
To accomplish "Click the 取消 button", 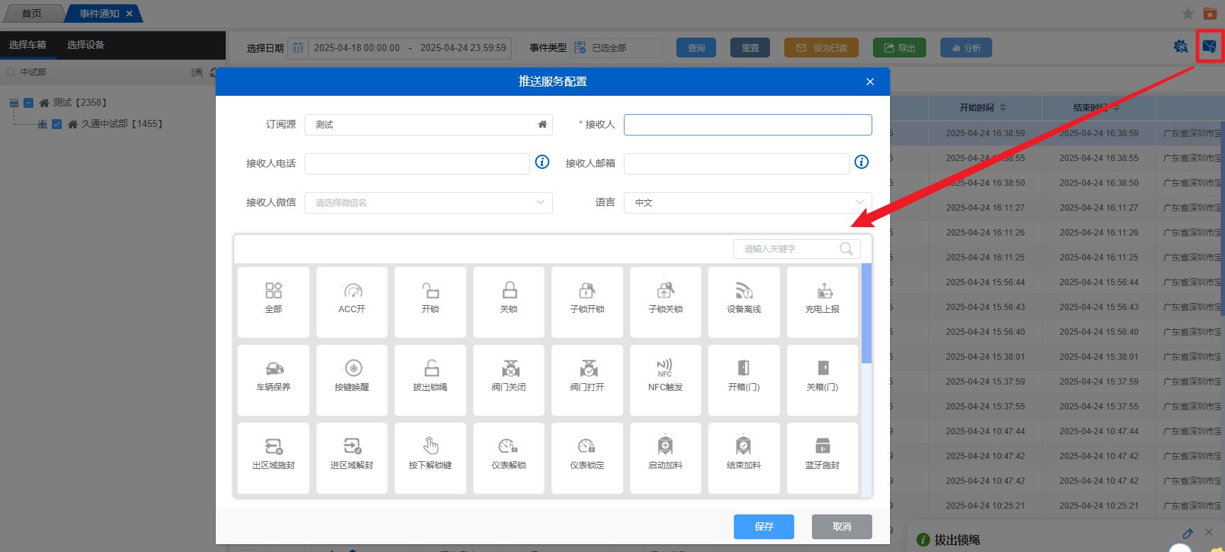I will 842,526.
